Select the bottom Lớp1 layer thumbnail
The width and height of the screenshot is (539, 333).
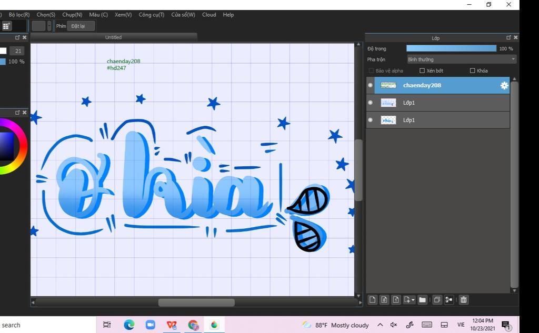click(388, 120)
